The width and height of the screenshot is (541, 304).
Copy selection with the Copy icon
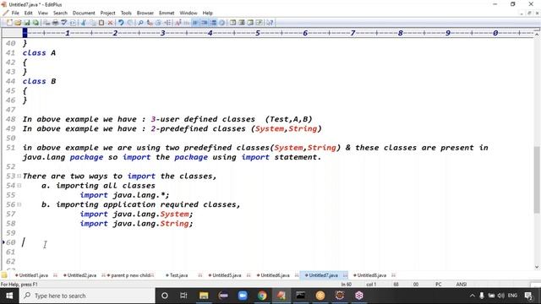(x=92, y=23)
